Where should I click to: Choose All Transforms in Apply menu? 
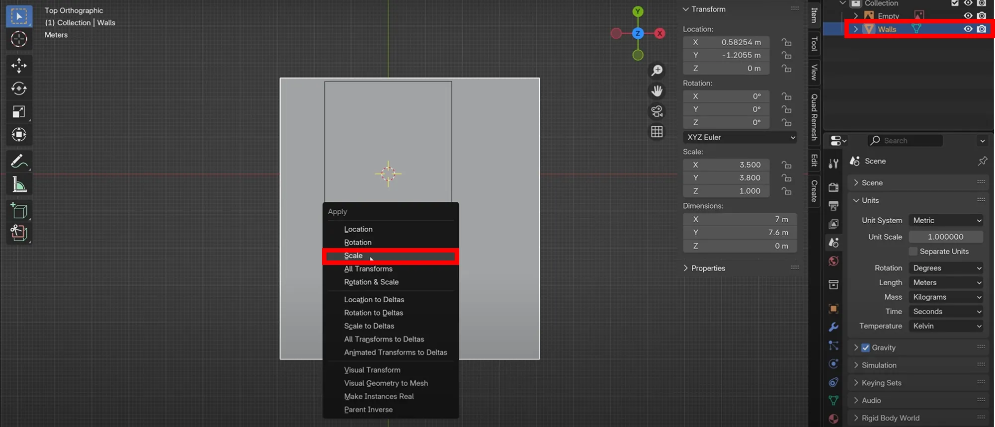click(368, 269)
